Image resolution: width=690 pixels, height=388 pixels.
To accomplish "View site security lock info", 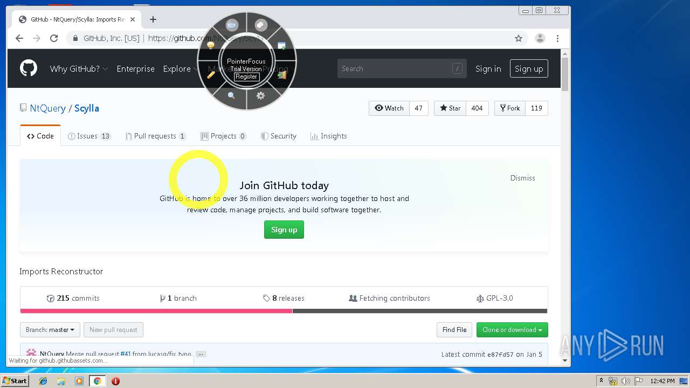I will coord(75,38).
